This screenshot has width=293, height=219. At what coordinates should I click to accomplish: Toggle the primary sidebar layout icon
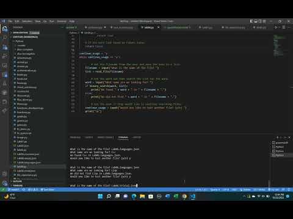click(x=251, y=21)
